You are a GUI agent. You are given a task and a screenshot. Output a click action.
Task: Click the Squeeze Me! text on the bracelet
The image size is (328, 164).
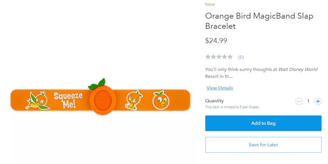(x=68, y=100)
